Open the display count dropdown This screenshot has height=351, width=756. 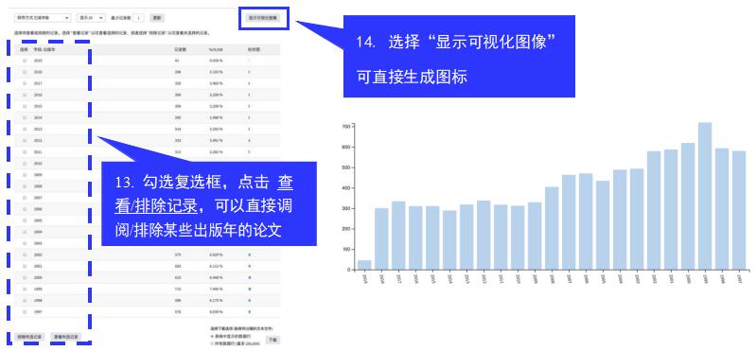click(x=91, y=18)
